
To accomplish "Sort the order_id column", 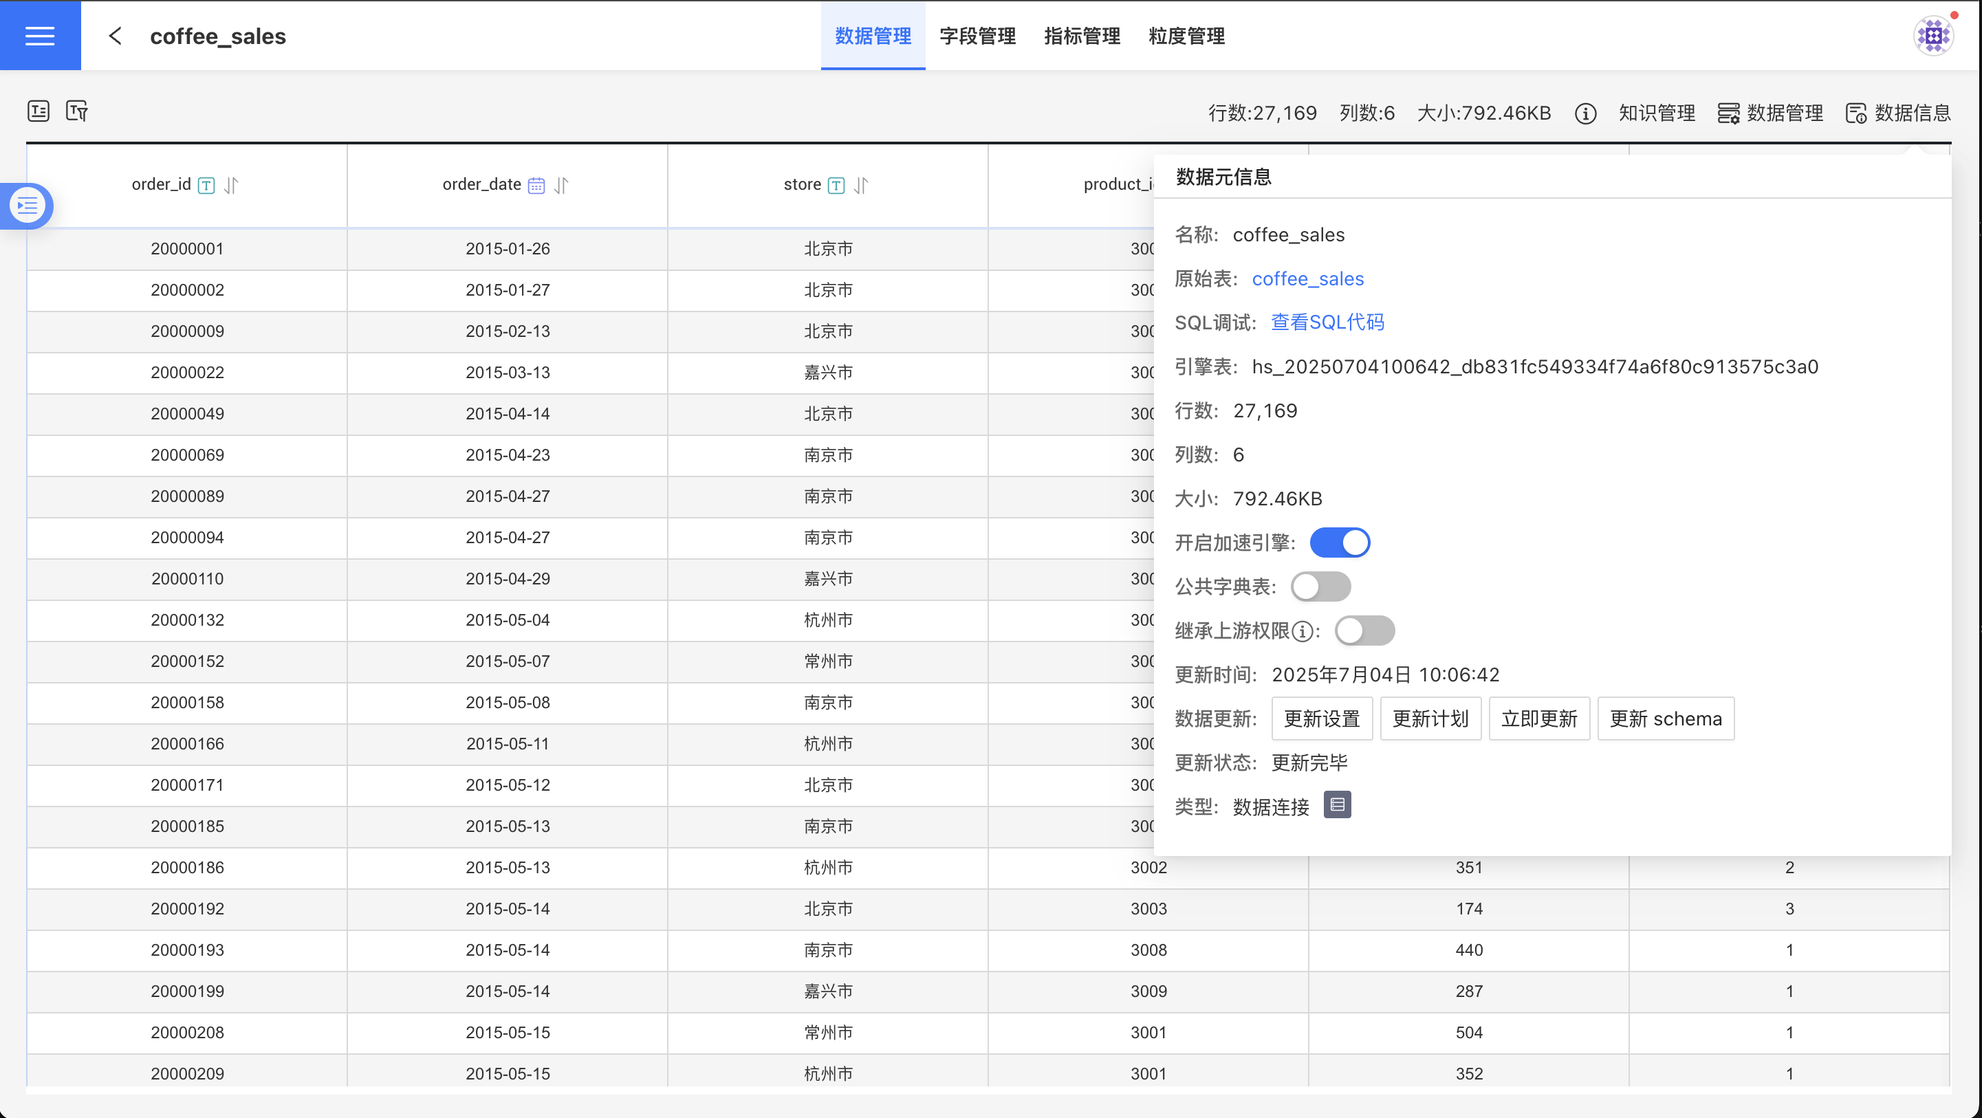I will click(x=231, y=186).
